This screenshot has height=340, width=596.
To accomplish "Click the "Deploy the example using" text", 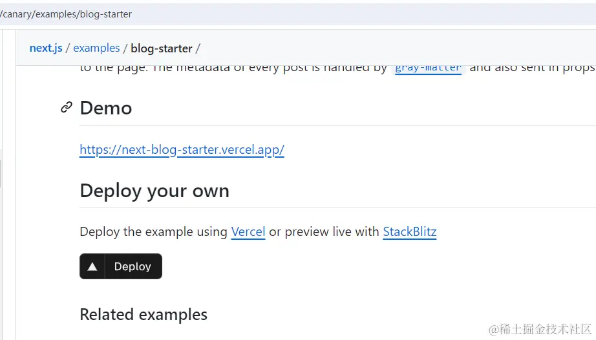I will [154, 232].
